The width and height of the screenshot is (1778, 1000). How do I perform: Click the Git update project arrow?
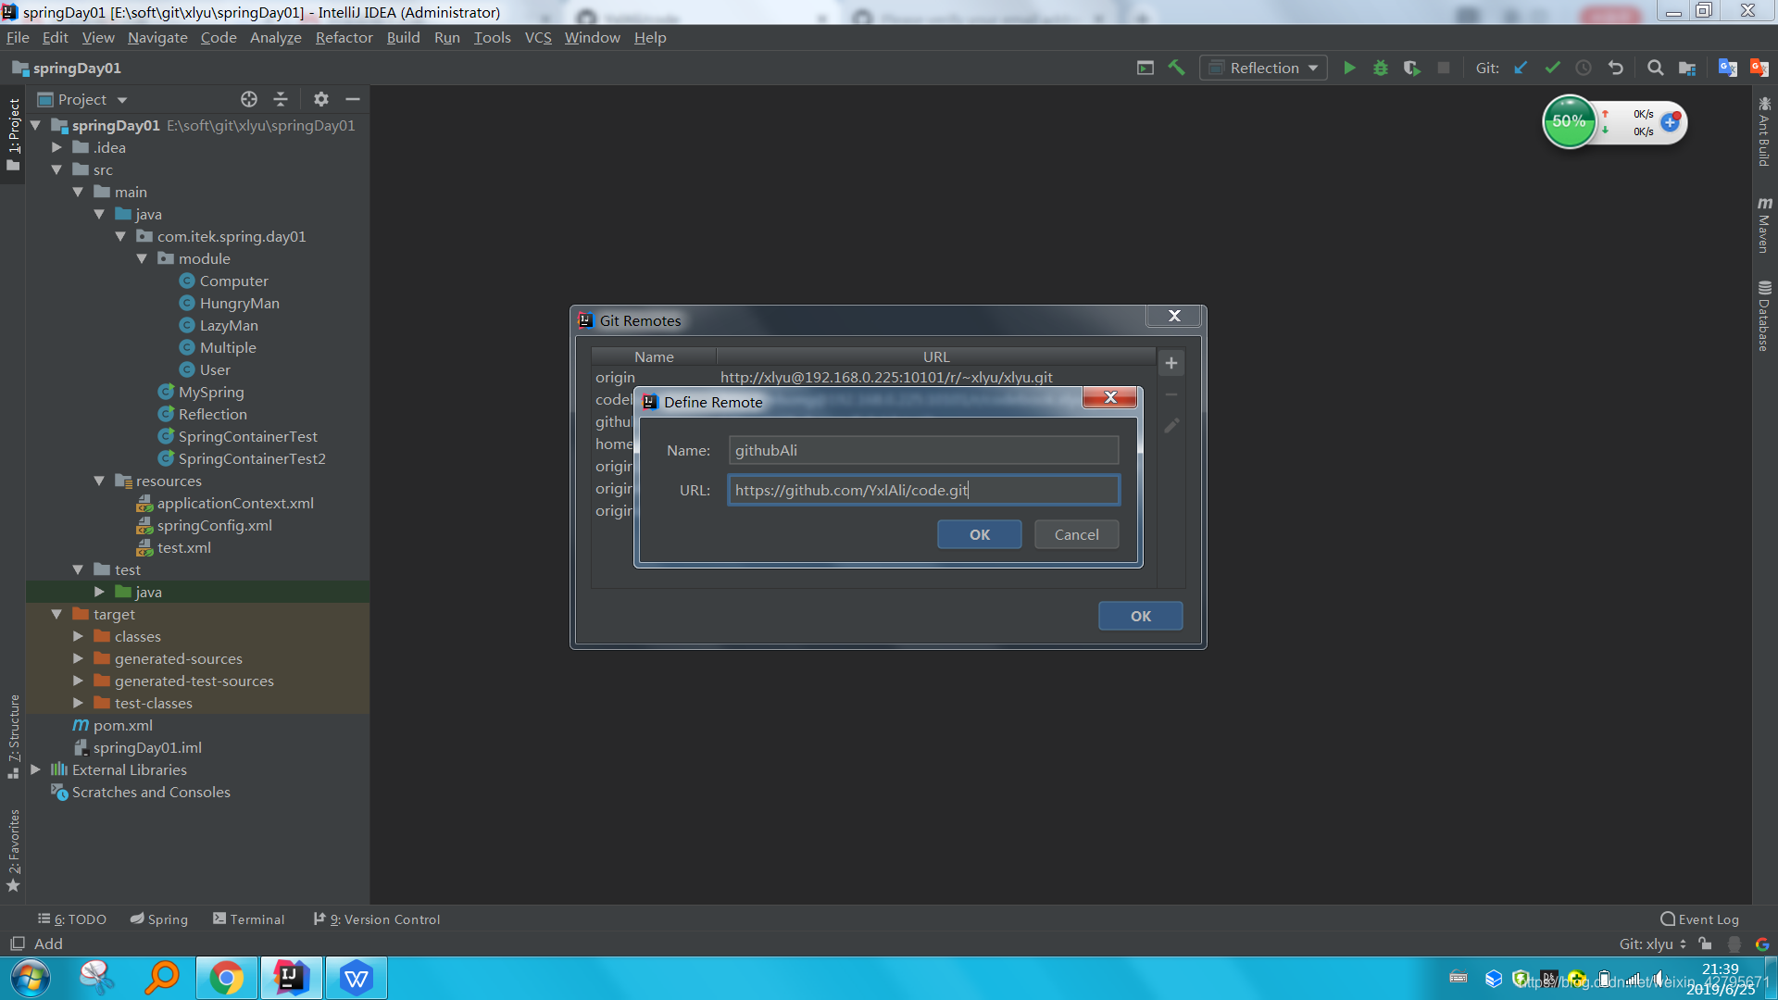coord(1521,68)
